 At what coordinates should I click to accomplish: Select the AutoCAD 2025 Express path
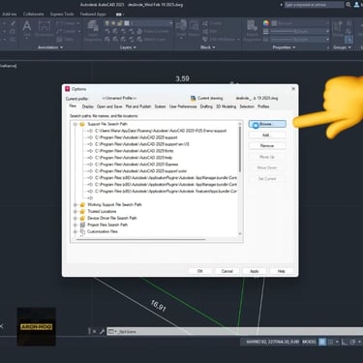pos(136,165)
